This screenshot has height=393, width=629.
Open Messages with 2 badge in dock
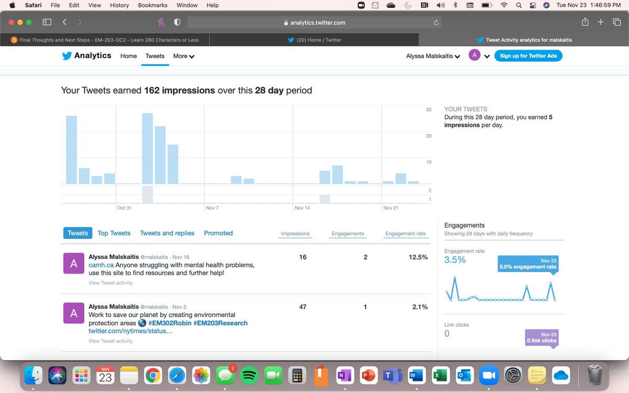click(x=225, y=375)
